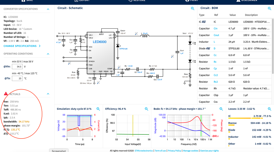Click the Screenshot button at the bottom
Screen dimensions: 274x152
coord(59,150)
